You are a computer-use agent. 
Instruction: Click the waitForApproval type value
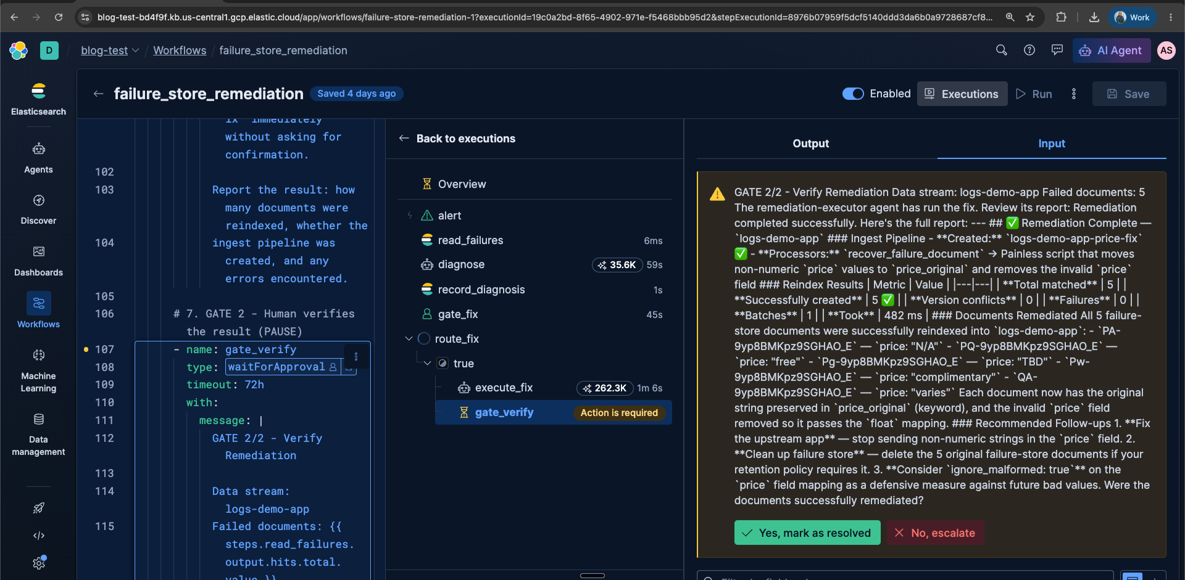click(276, 367)
